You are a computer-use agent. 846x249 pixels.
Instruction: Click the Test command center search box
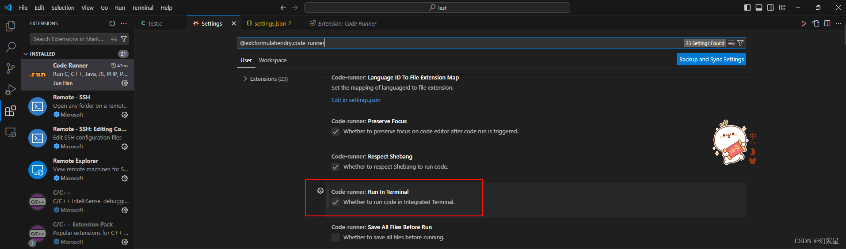437,8
